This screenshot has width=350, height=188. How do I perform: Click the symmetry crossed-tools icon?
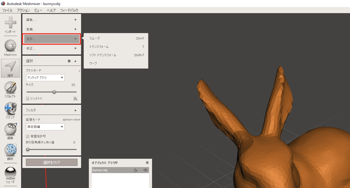point(75,98)
